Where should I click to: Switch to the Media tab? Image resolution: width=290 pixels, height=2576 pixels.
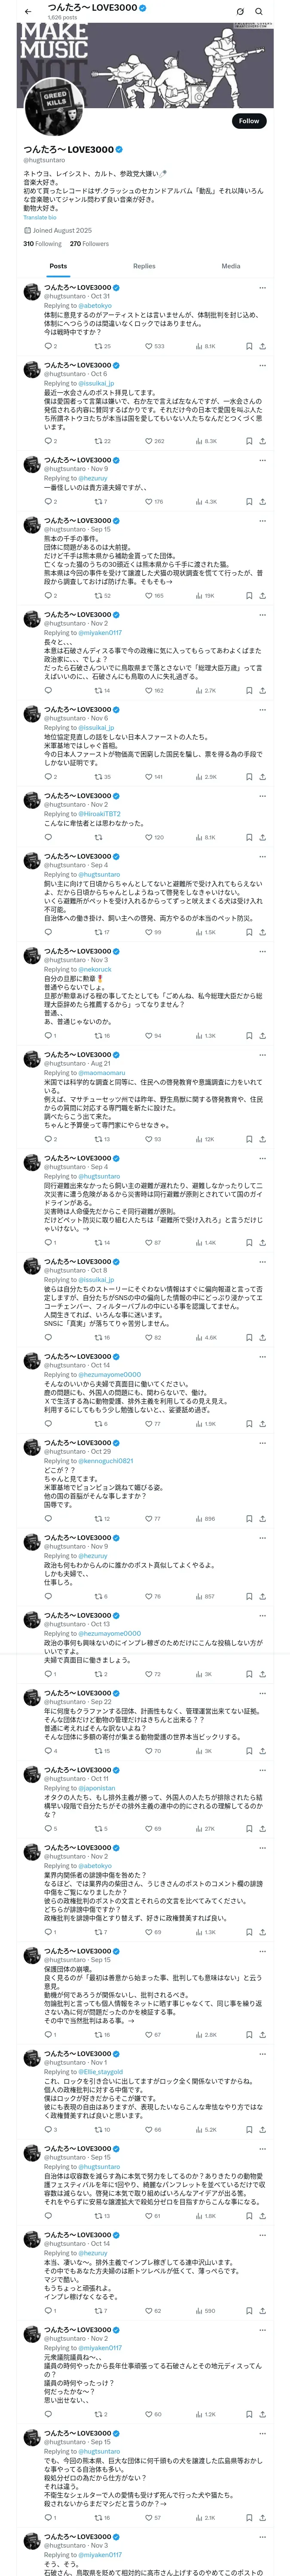click(231, 266)
